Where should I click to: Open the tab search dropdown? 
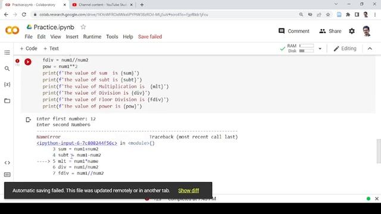coord(336,4)
